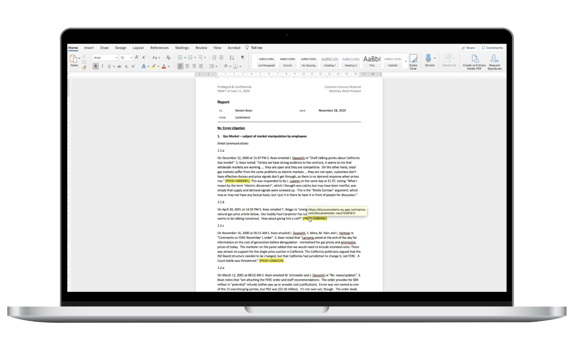Switch to the Insert tab
574x347 pixels.
point(89,48)
